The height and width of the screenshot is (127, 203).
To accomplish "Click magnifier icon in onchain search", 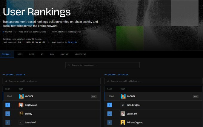I will click(6, 81).
